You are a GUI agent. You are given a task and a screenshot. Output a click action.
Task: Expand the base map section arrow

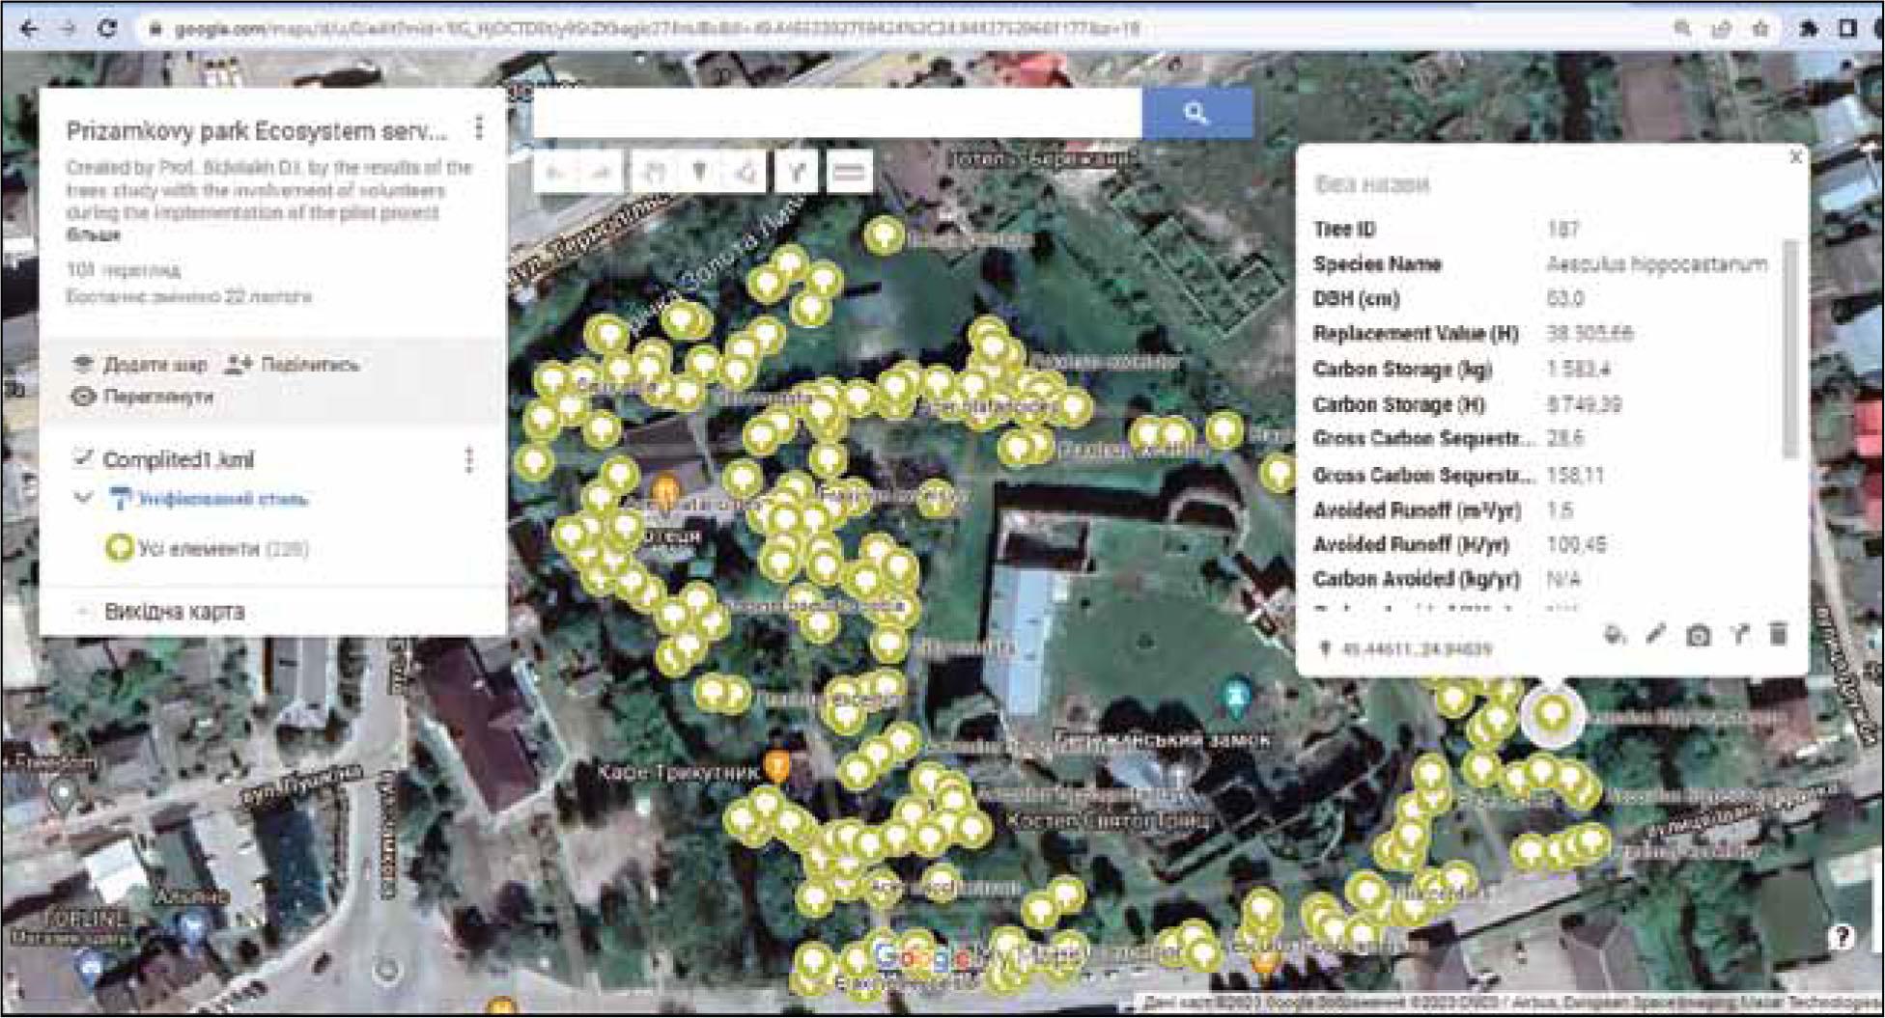(x=84, y=612)
